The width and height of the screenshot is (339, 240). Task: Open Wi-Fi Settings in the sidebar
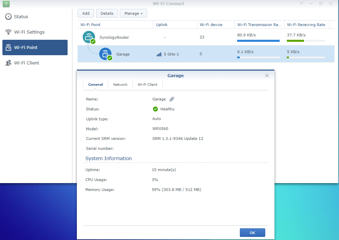pos(35,32)
